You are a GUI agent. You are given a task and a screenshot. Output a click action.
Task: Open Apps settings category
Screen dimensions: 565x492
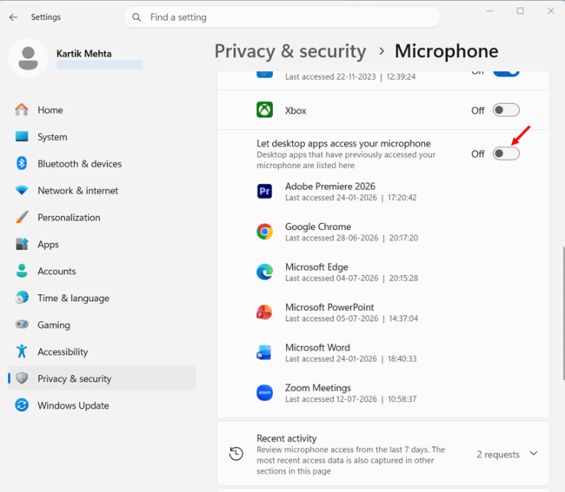102,244
